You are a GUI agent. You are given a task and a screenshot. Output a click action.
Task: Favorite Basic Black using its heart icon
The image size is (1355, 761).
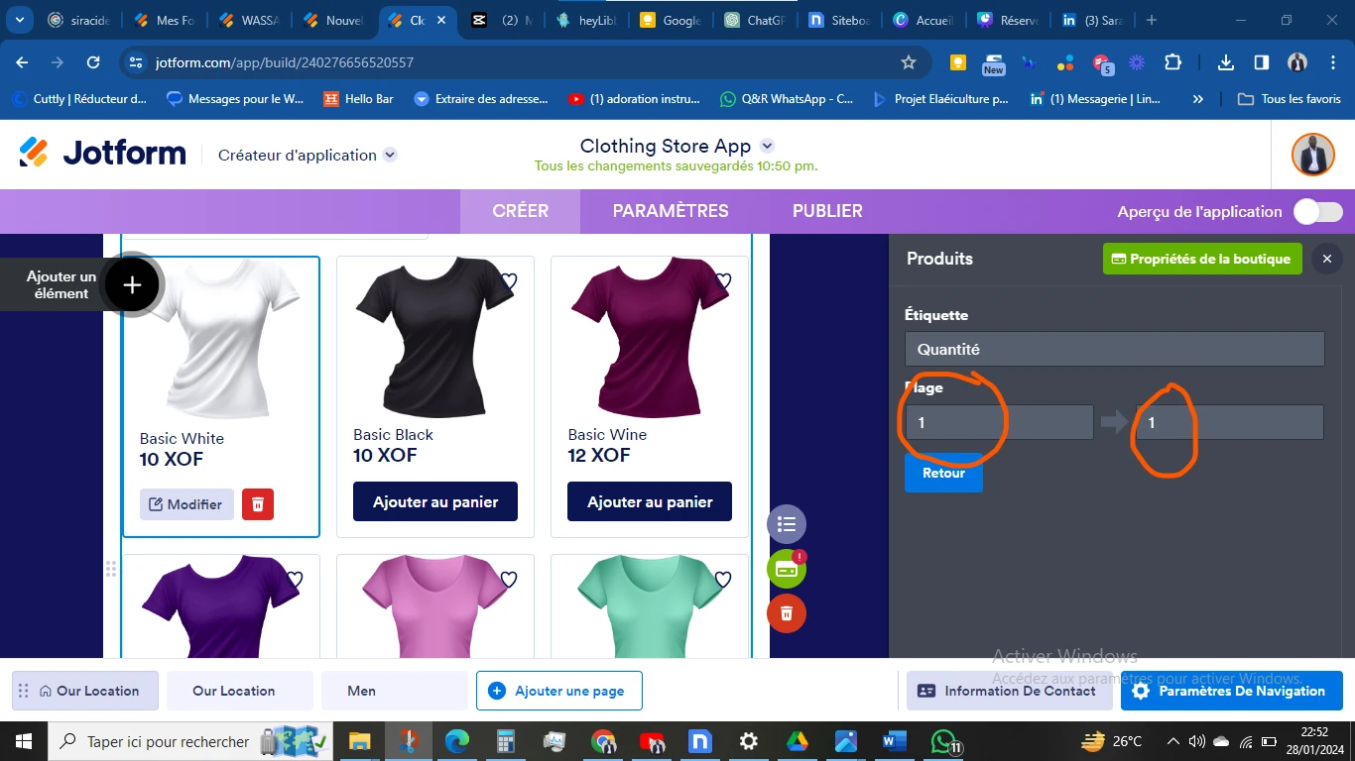click(x=507, y=281)
